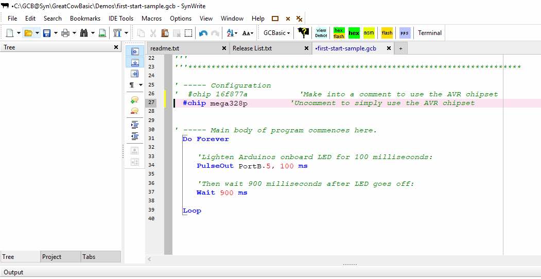541x279 pixels.
Task: Toggle non-printable characters pilcrow icon
Action: (x=132, y=85)
